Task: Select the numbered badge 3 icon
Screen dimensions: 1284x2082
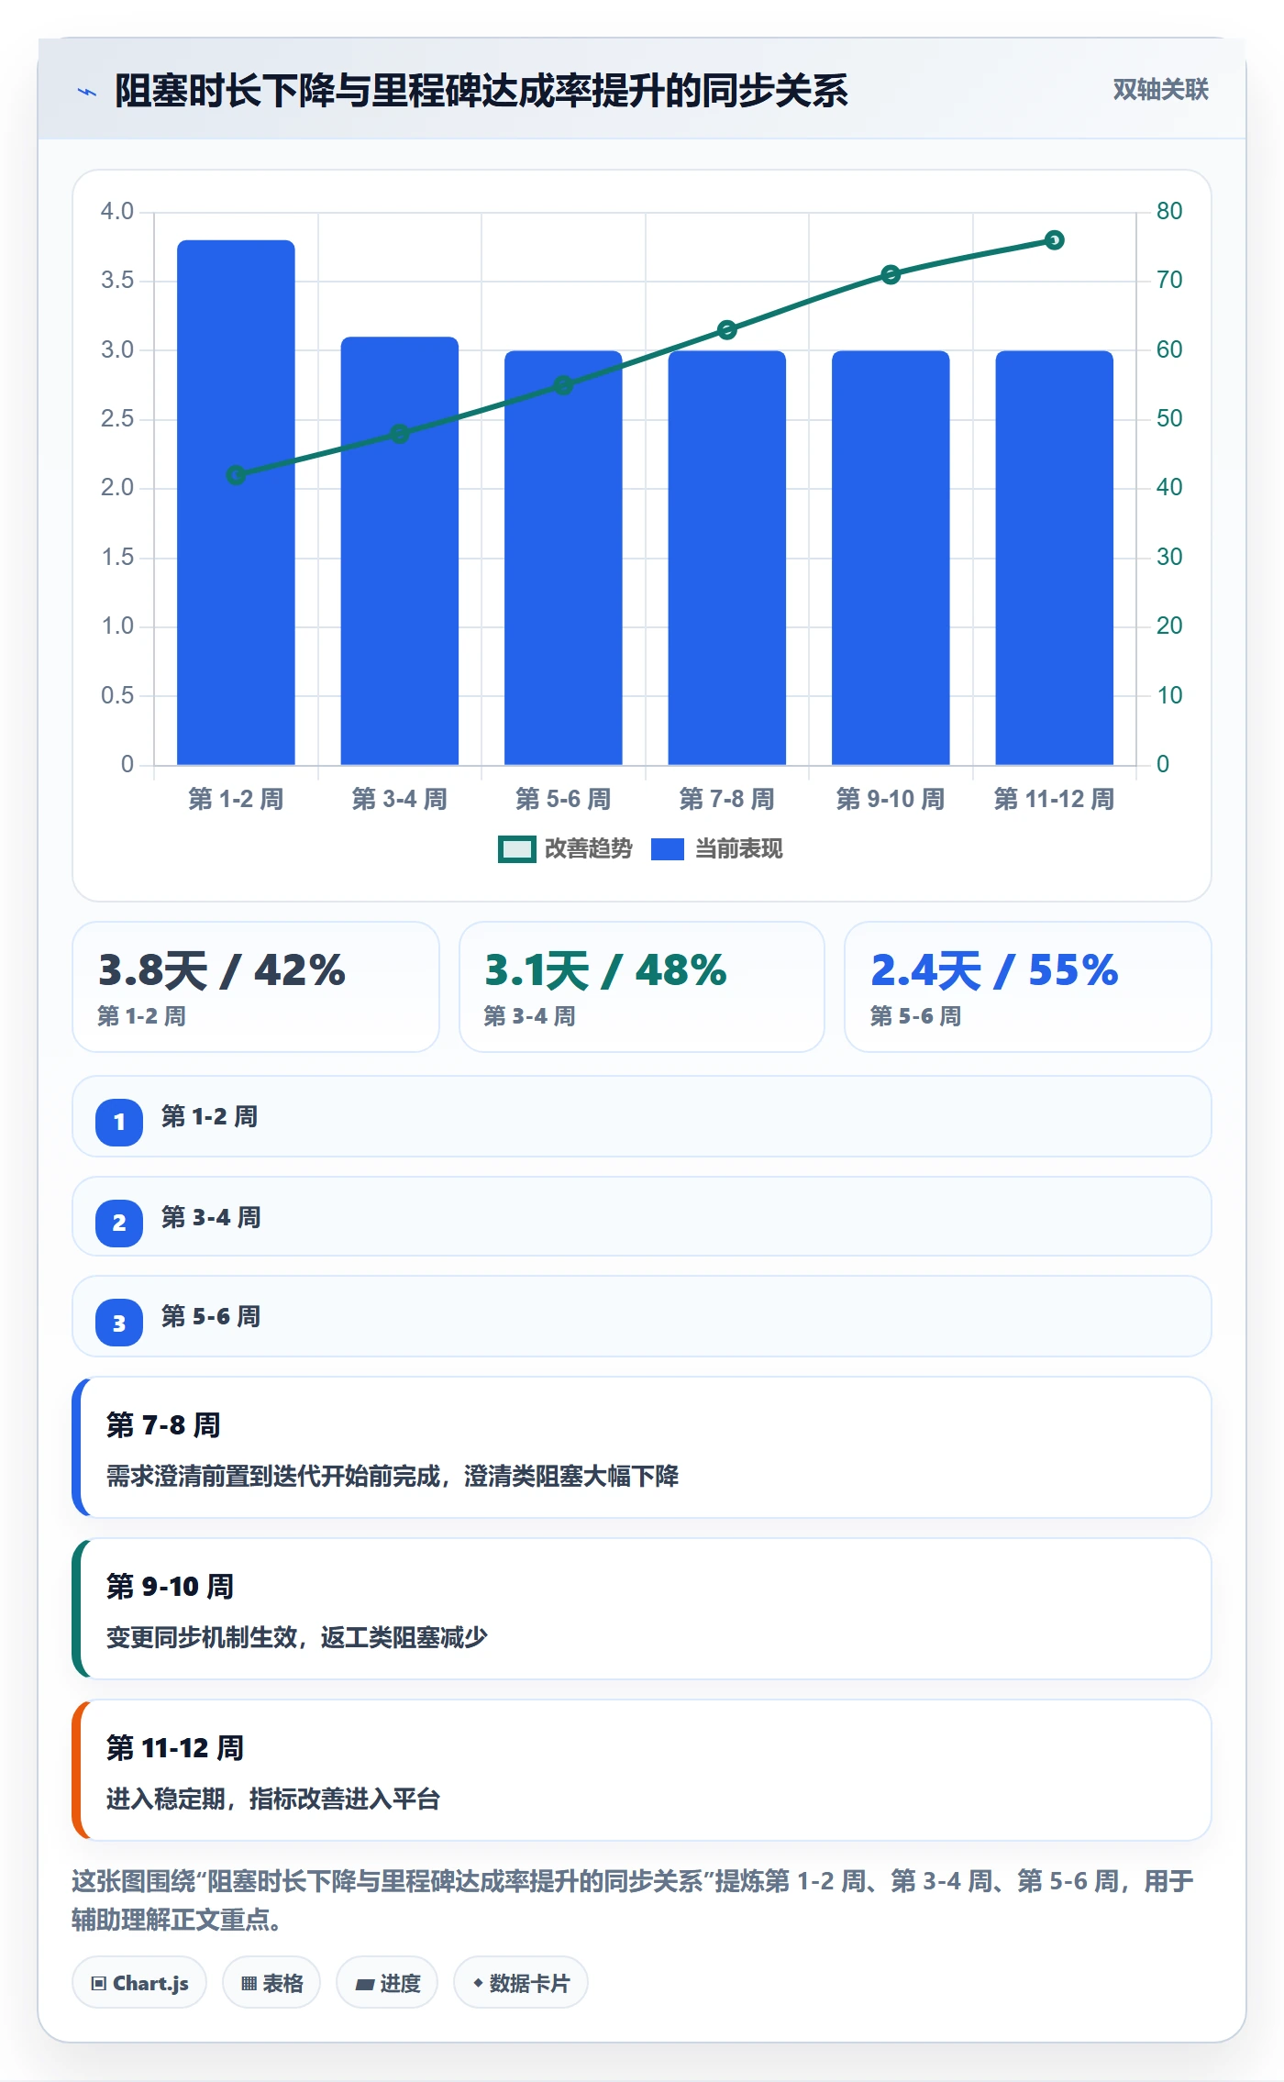Action: pos(119,1323)
